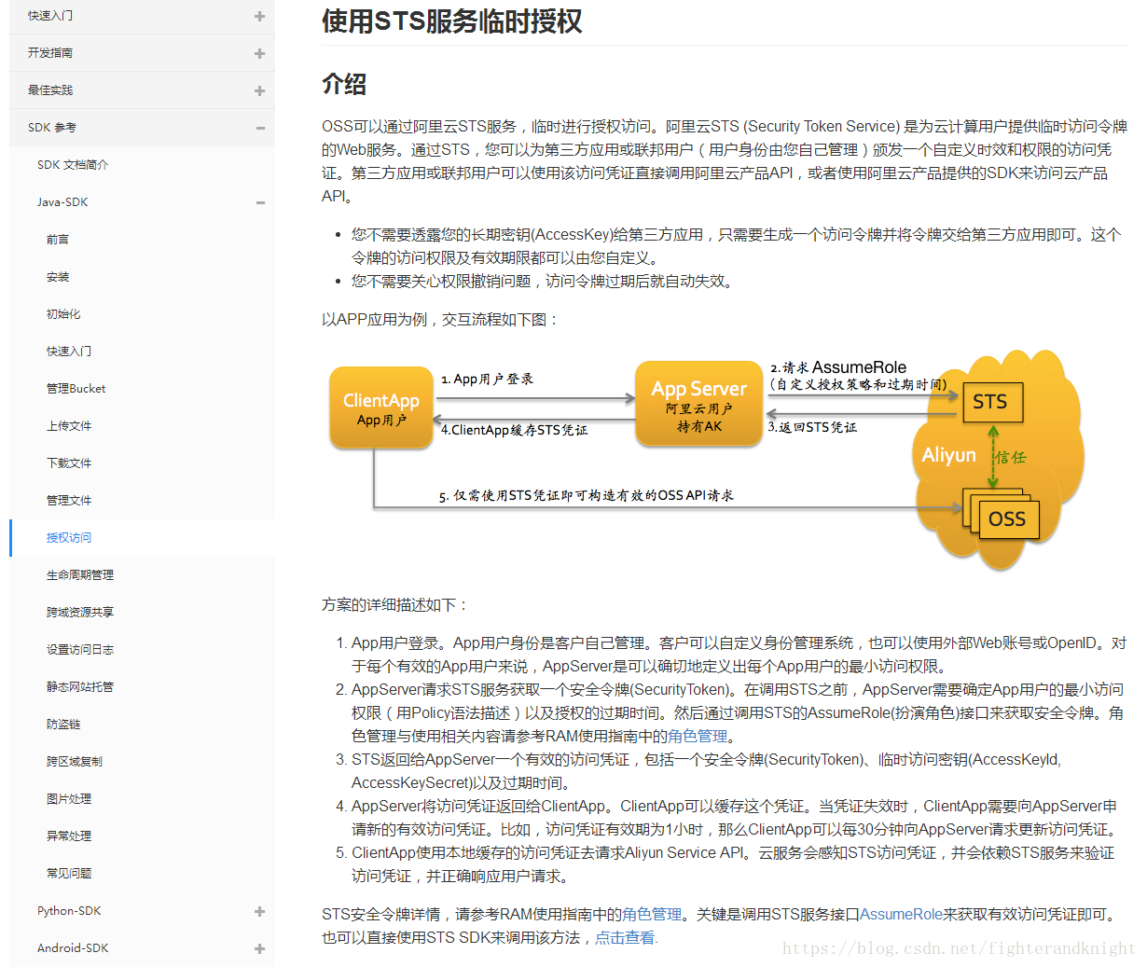The image size is (1147, 967).
Task: Collapse the Java-SDK subsection minus icon
Action: click(259, 202)
